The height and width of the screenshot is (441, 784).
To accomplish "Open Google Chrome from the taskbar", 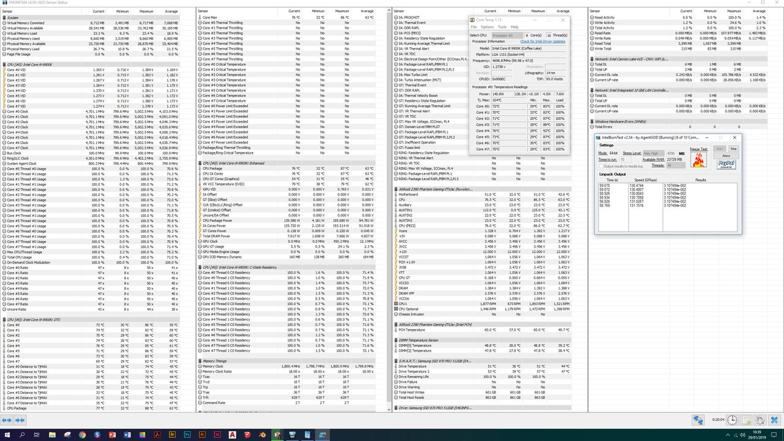I will [82, 435].
